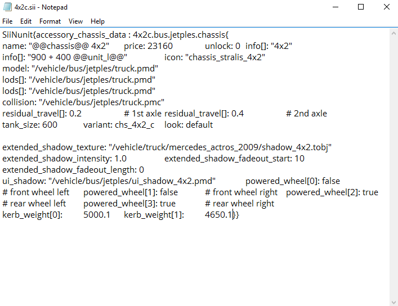Image resolution: width=398 pixels, height=306 pixels.
Task: Click the "5000.1" kerb weight value
Action: coord(97,215)
